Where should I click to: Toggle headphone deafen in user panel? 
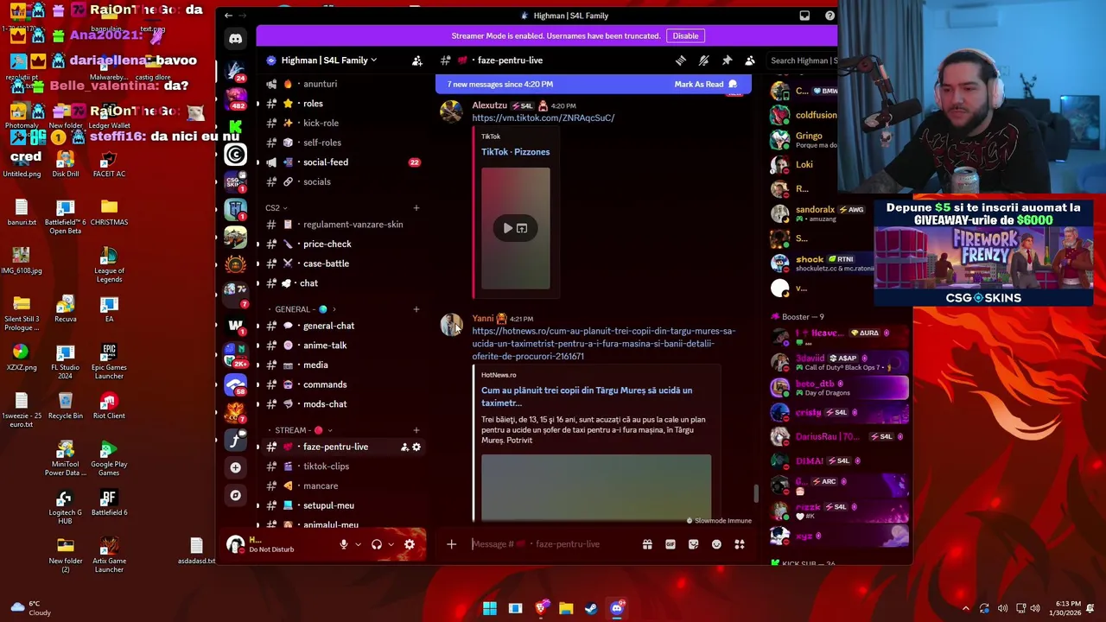tap(377, 544)
